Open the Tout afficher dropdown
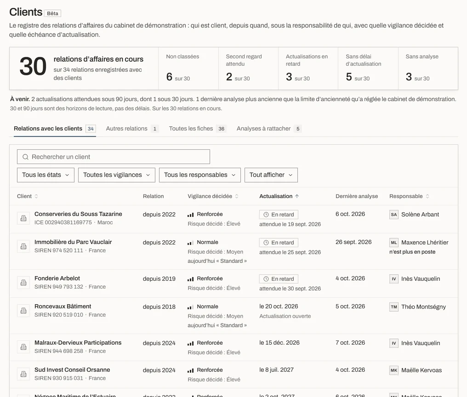The width and height of the screenshot is (467, 397). [x=271, y=175]
